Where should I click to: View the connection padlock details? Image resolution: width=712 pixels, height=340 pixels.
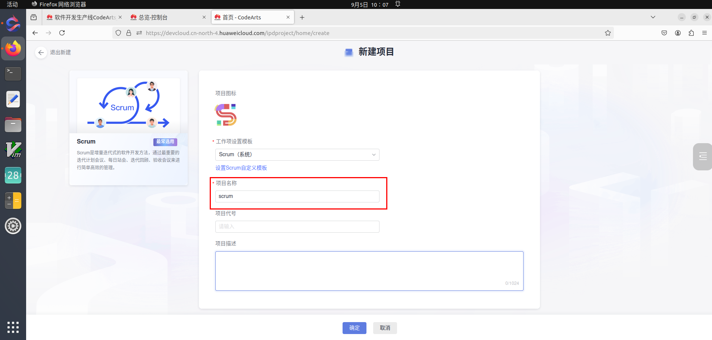pos(129,33)
